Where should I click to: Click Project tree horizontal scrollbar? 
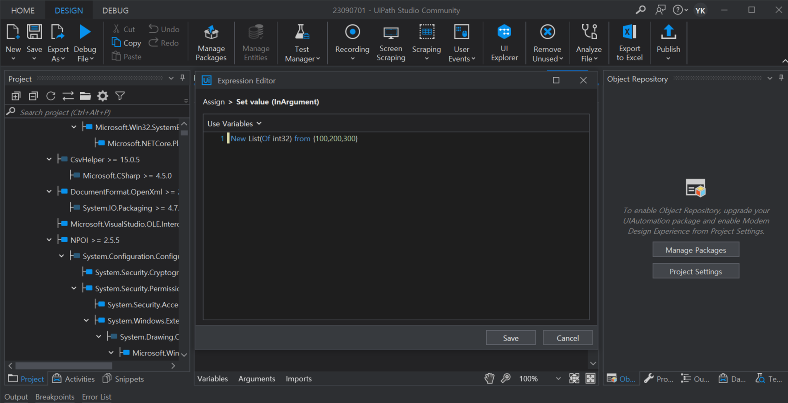(64, 366)
